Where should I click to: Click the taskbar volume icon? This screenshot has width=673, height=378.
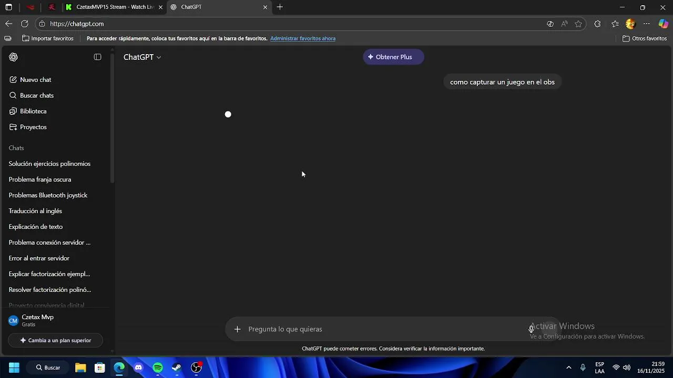pos(627,367)
